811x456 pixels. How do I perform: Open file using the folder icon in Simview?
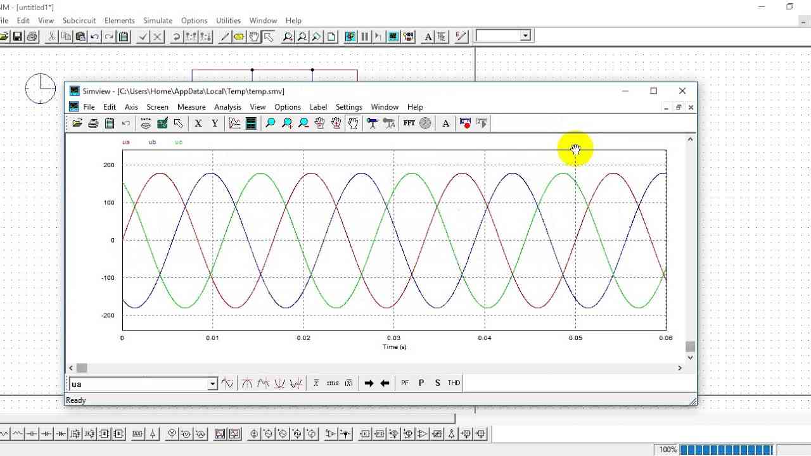pos(77,123)
